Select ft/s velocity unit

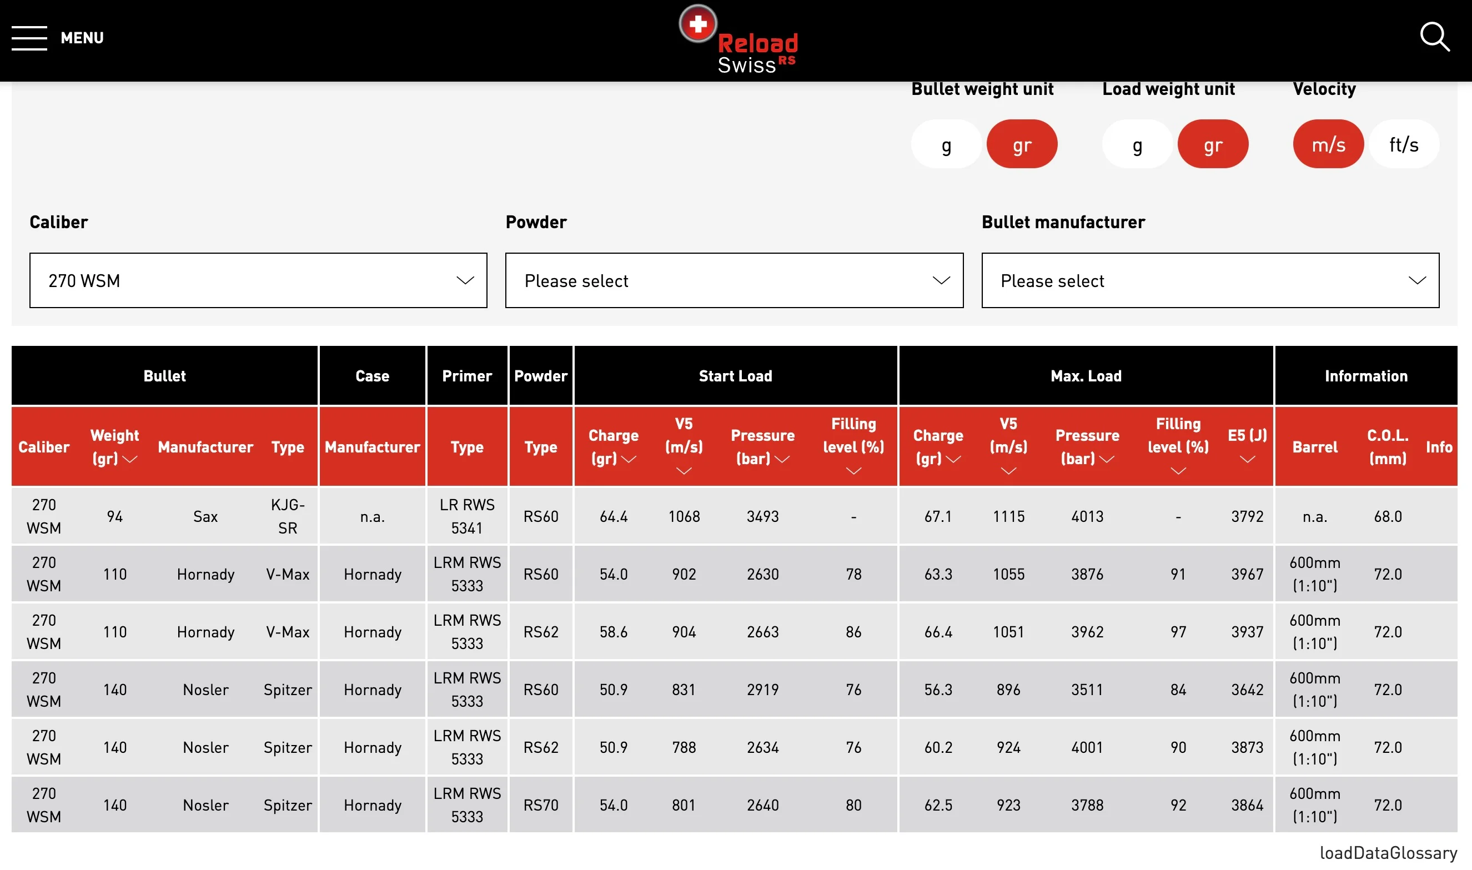(x=1404, y=144)
